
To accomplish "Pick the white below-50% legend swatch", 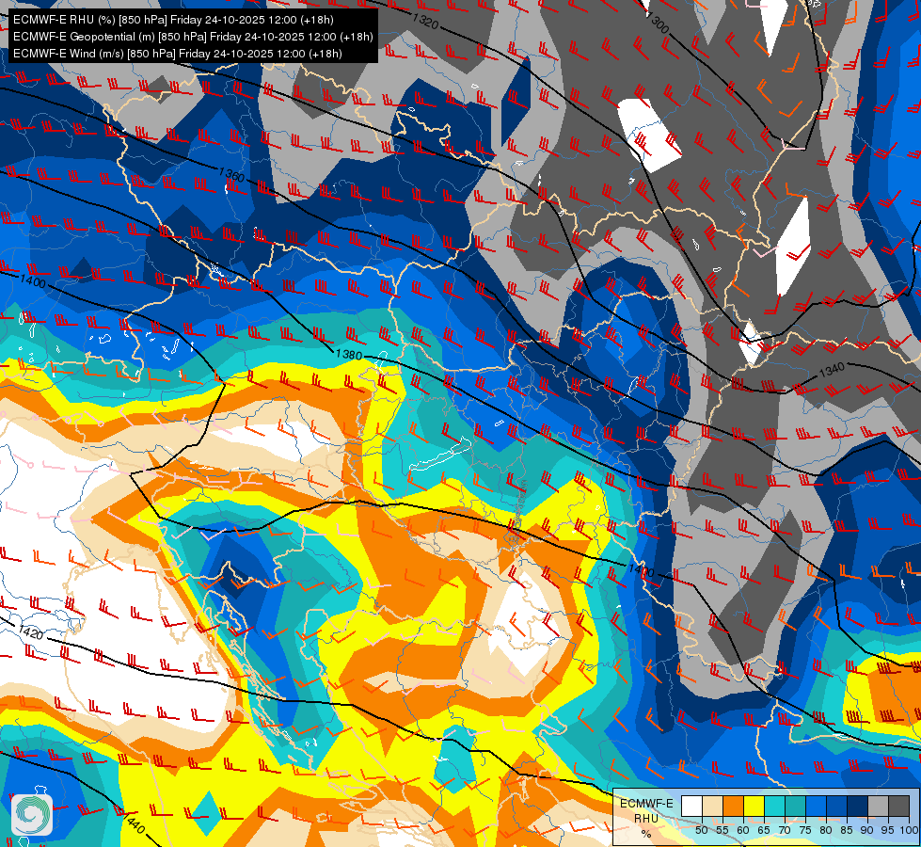I will click(x=691, y=806).
